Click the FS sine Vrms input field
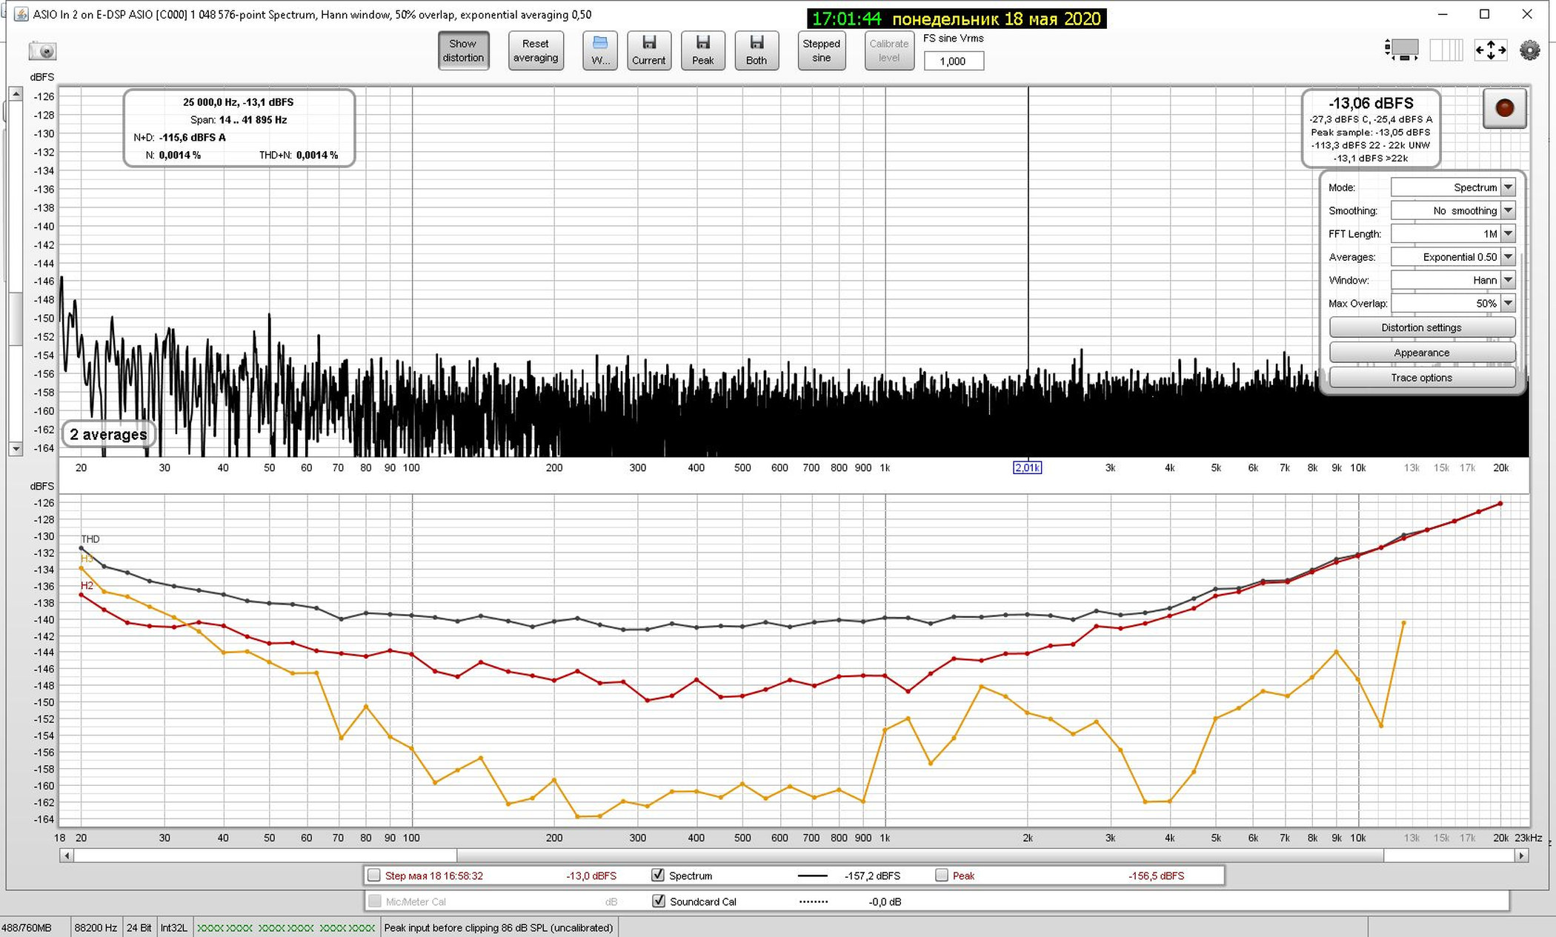The height and width of the screenshot is (937, 1556). pyautogui.click(x=954, y=61)
